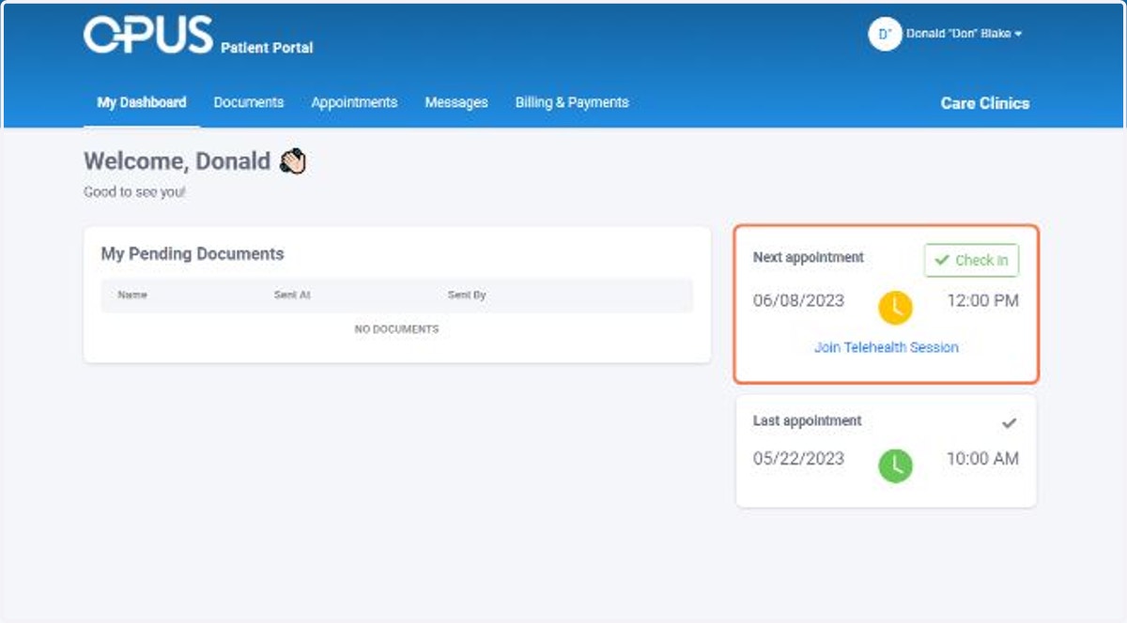Click the OPUS Patient Portal logo

click(x=198, y=36)
